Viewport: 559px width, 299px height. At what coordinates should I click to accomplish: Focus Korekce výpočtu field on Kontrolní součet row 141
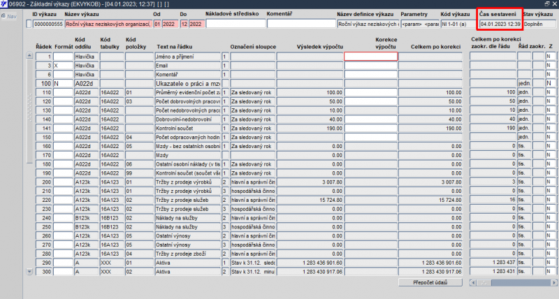371,129
